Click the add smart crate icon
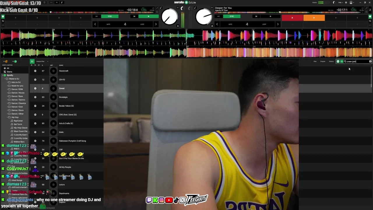Screen dimensions: 373x210 (x=15, y=62)
